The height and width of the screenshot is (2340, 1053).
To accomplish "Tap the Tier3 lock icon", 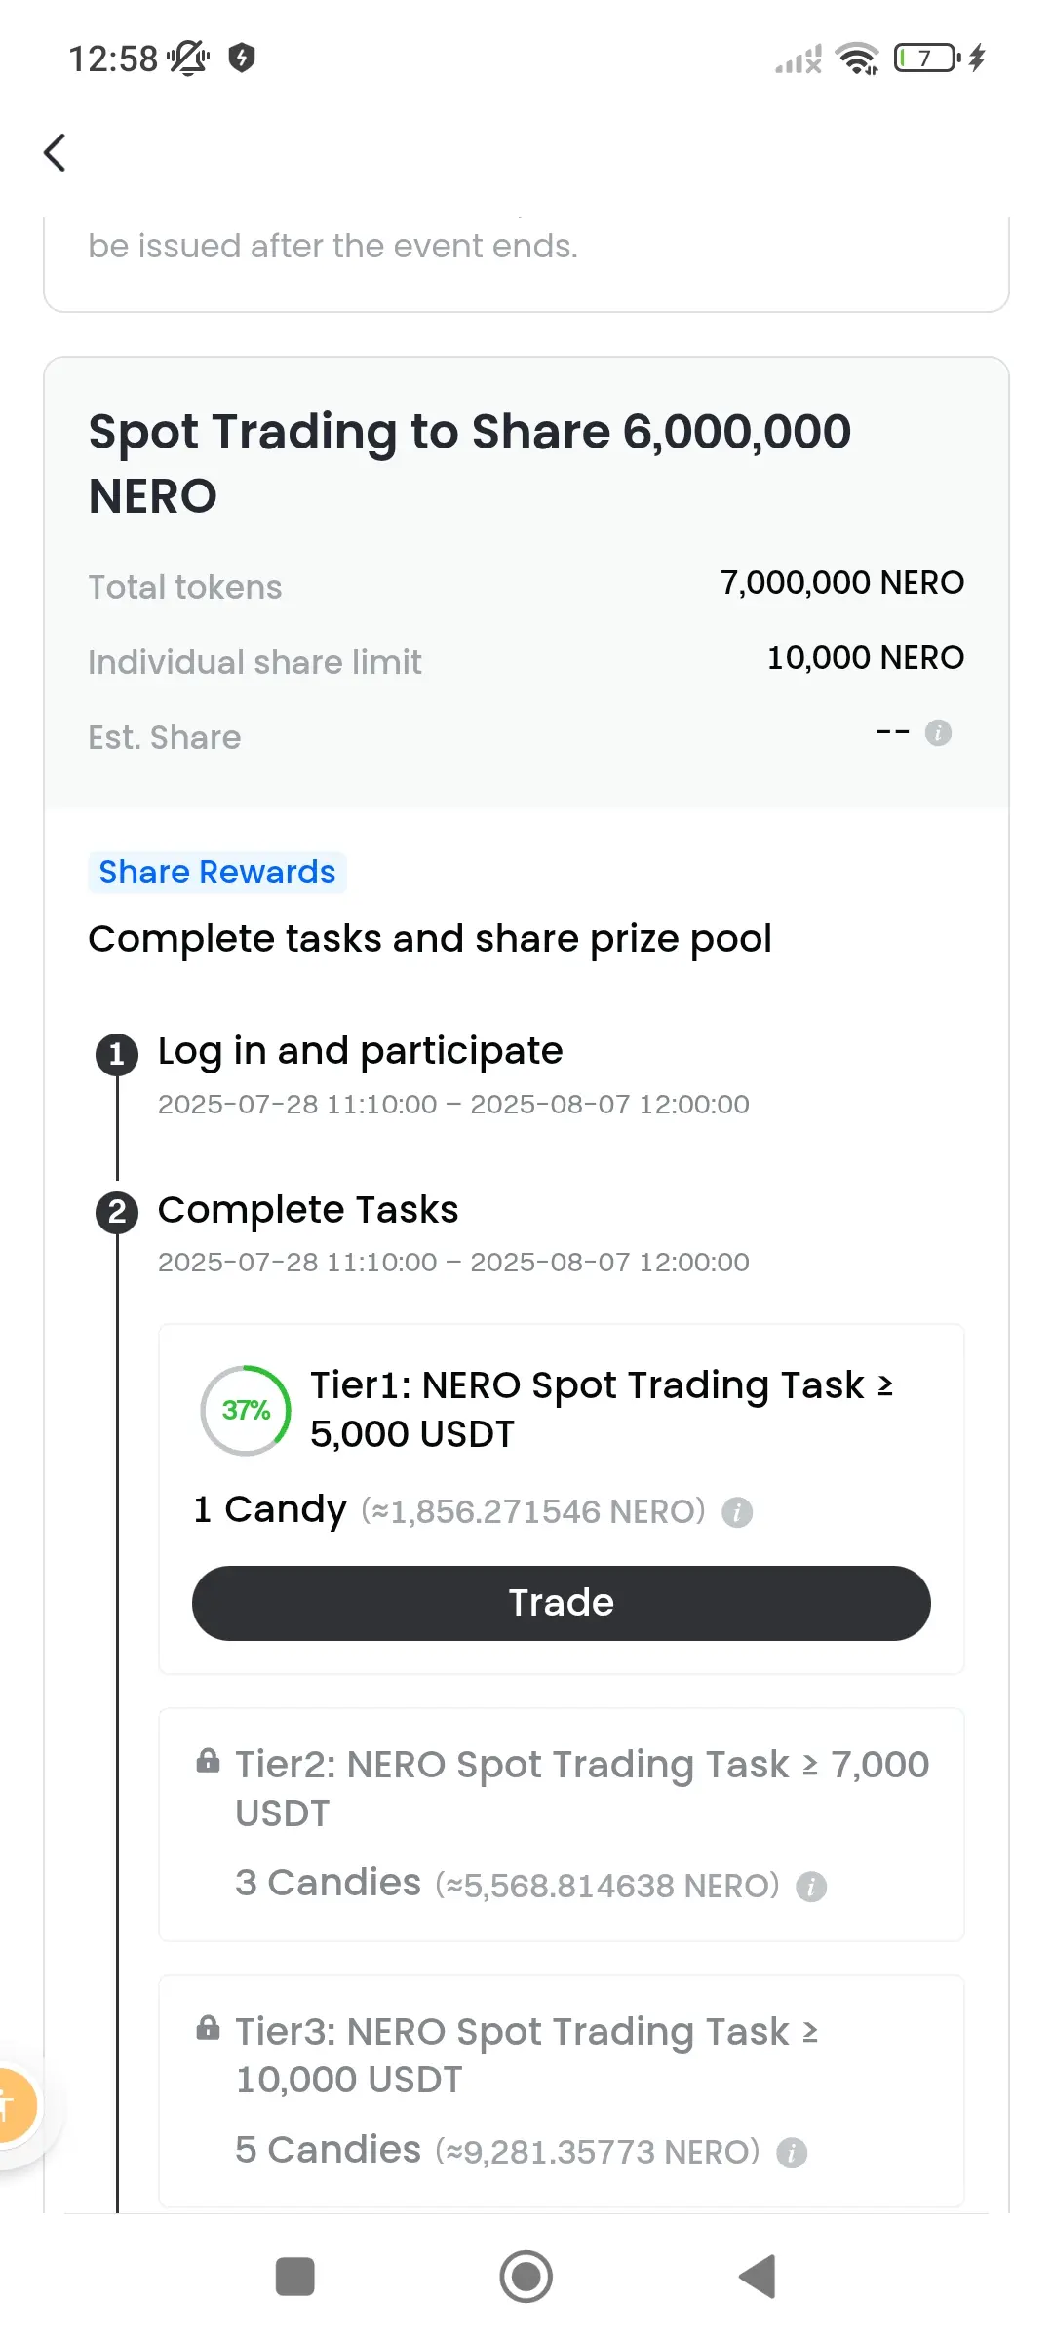I will (208, 2028).
